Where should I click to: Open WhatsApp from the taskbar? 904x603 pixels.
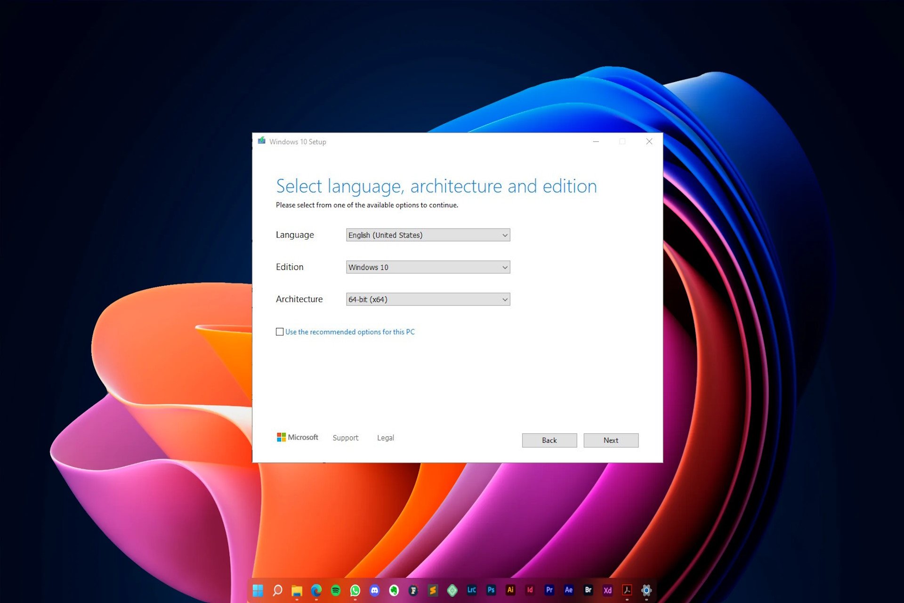pos(355,590)
